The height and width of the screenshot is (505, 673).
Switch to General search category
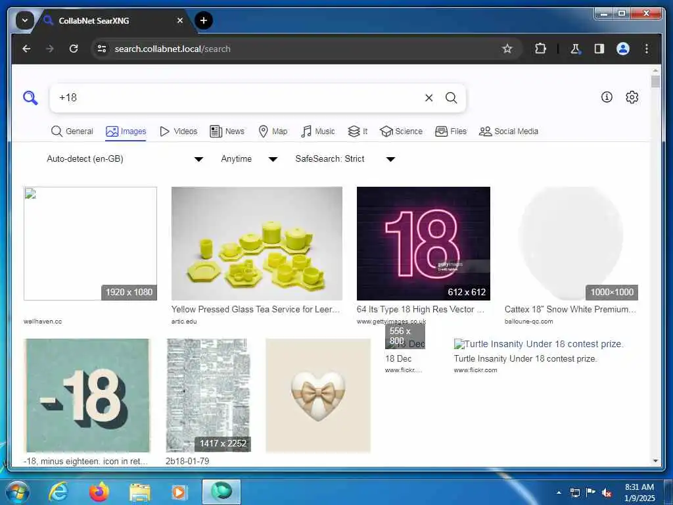[x=72, y=132]
